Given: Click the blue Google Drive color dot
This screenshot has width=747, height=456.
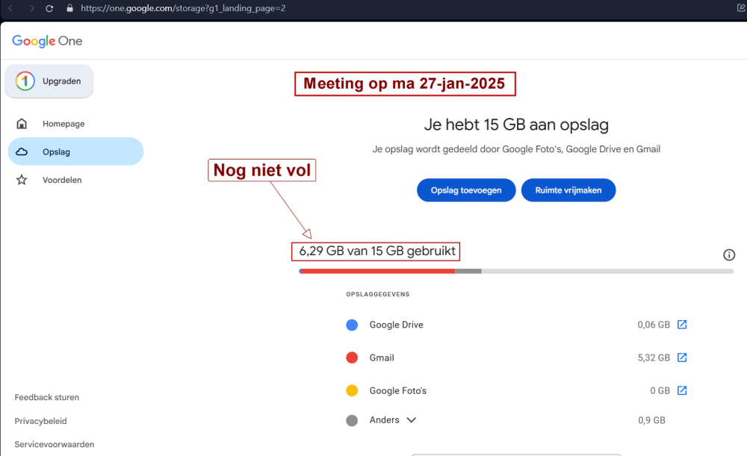Looking at the screenshot, I should click(x=352, y=325).
